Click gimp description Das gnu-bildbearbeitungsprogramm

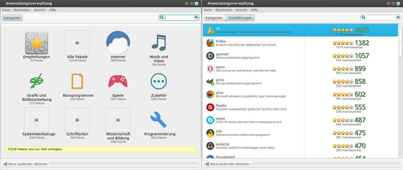click(239, 83)
